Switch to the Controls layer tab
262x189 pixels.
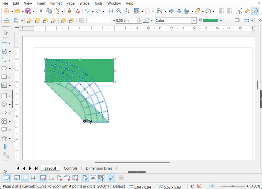point(71,168)
